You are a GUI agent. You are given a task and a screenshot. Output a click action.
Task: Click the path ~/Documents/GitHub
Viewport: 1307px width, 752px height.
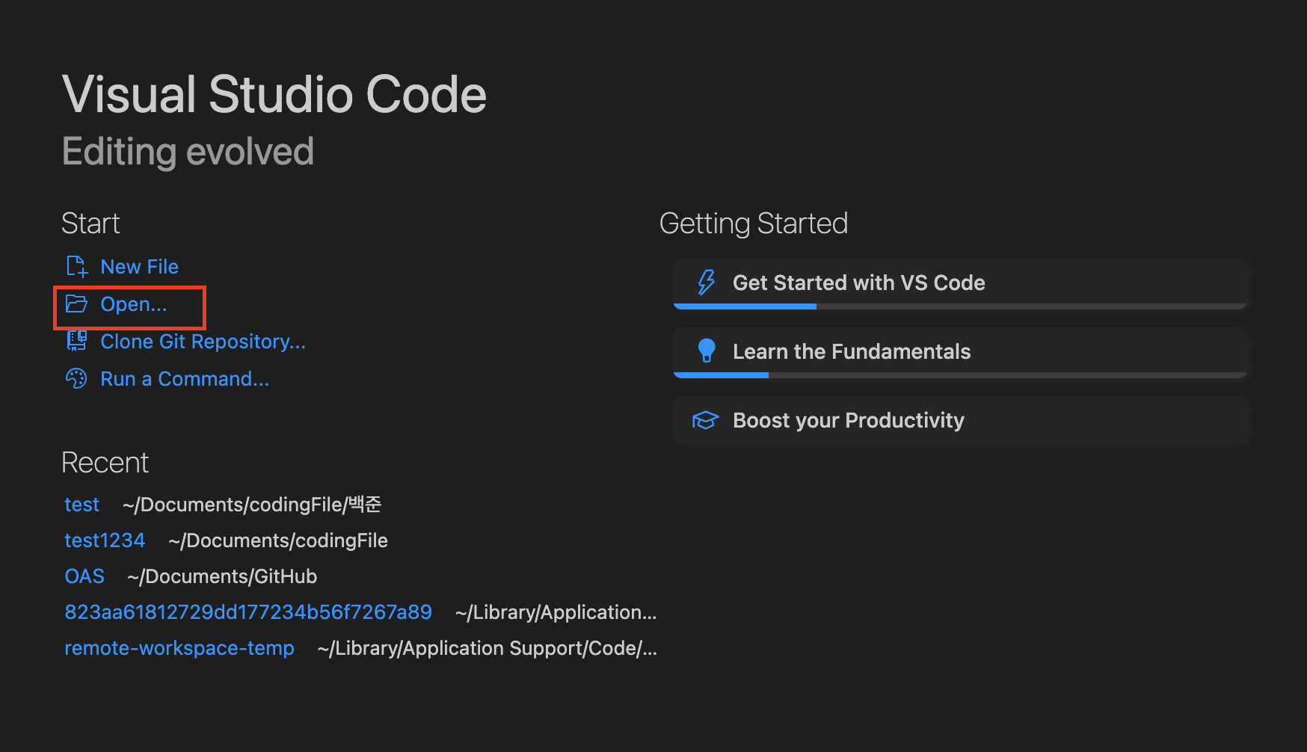(222, 576)
